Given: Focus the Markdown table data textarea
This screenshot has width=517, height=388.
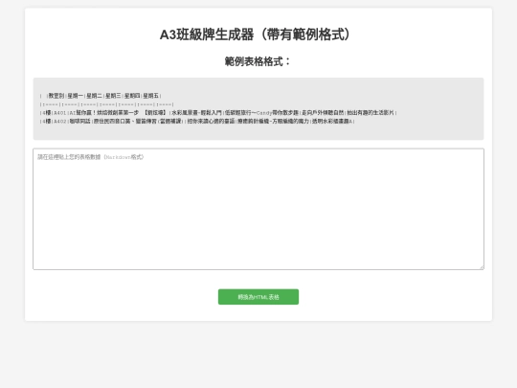Looking at the screenshot, I should [x=258, y=209].
